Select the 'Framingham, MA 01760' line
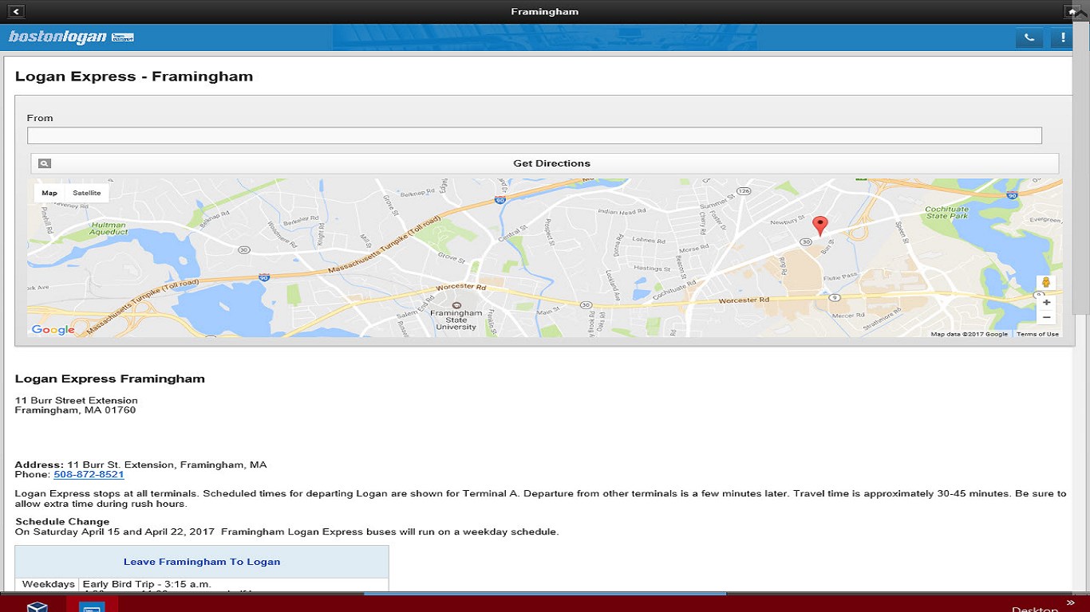This screenshot has width=1090, height=612. (x=76, y=410)
